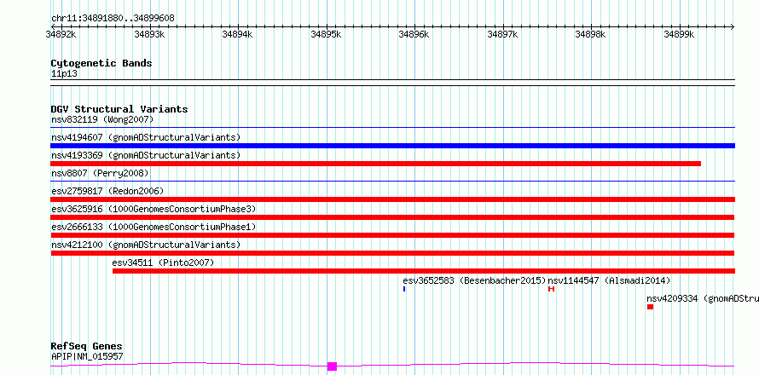The image size is (759, 375).
Task: Click the nsv4209334 gnomAD label
Action: pyautogui.click(x=703, y=298)
